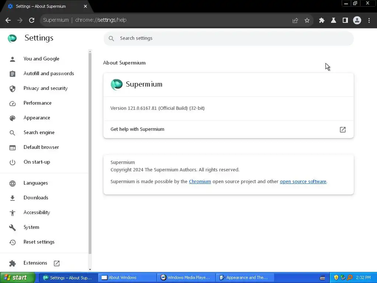Click the download arrow icon in sidebar
This screenshot has width=377, height=283.
(12, 198)
